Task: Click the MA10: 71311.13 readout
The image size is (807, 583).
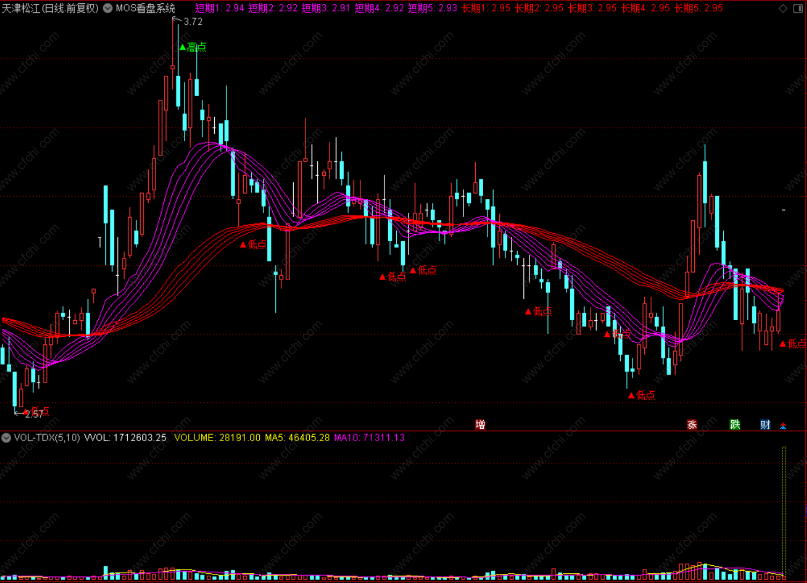Action: (369, 437)
